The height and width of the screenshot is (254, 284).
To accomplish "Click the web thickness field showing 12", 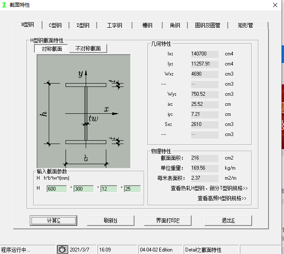I will point(109,189).
